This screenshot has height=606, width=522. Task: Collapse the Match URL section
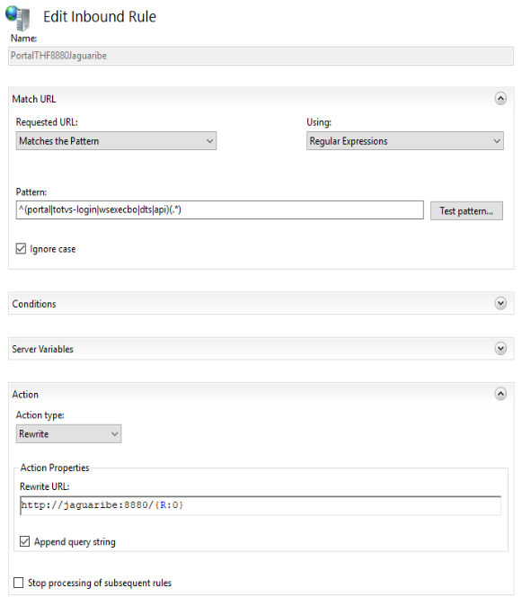coord(500,99)
